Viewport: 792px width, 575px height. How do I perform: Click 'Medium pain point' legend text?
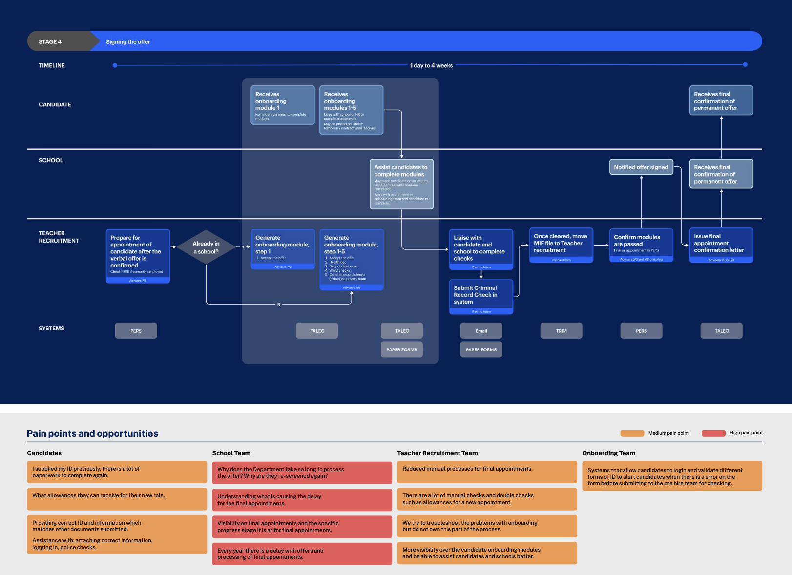click(668, 433)
